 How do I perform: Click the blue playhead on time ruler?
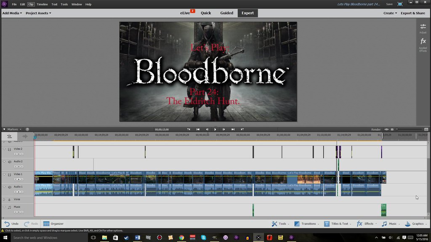click(35, 137)
